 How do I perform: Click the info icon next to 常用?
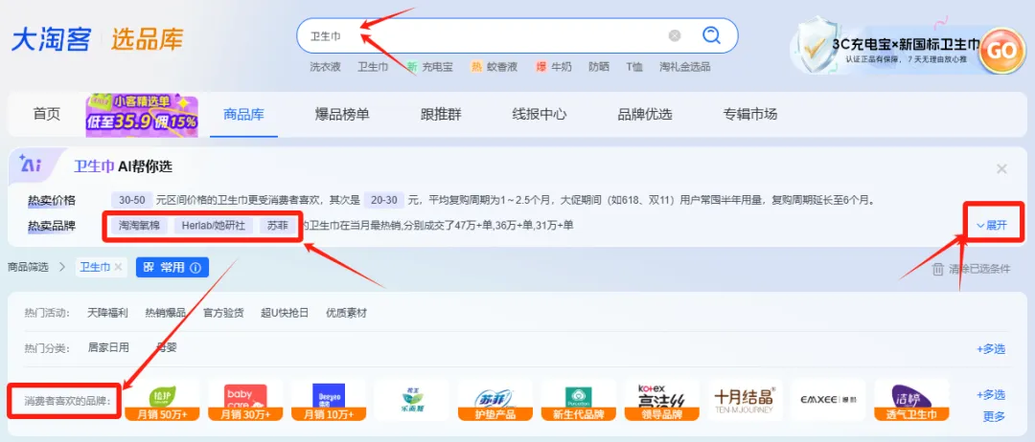[195, 268]
